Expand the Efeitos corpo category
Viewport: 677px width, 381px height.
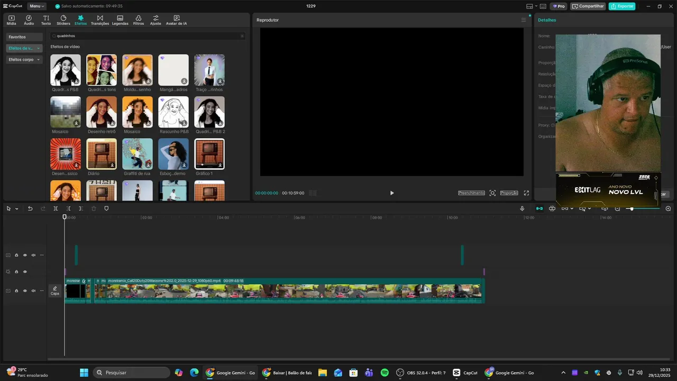tap(24, 59)
